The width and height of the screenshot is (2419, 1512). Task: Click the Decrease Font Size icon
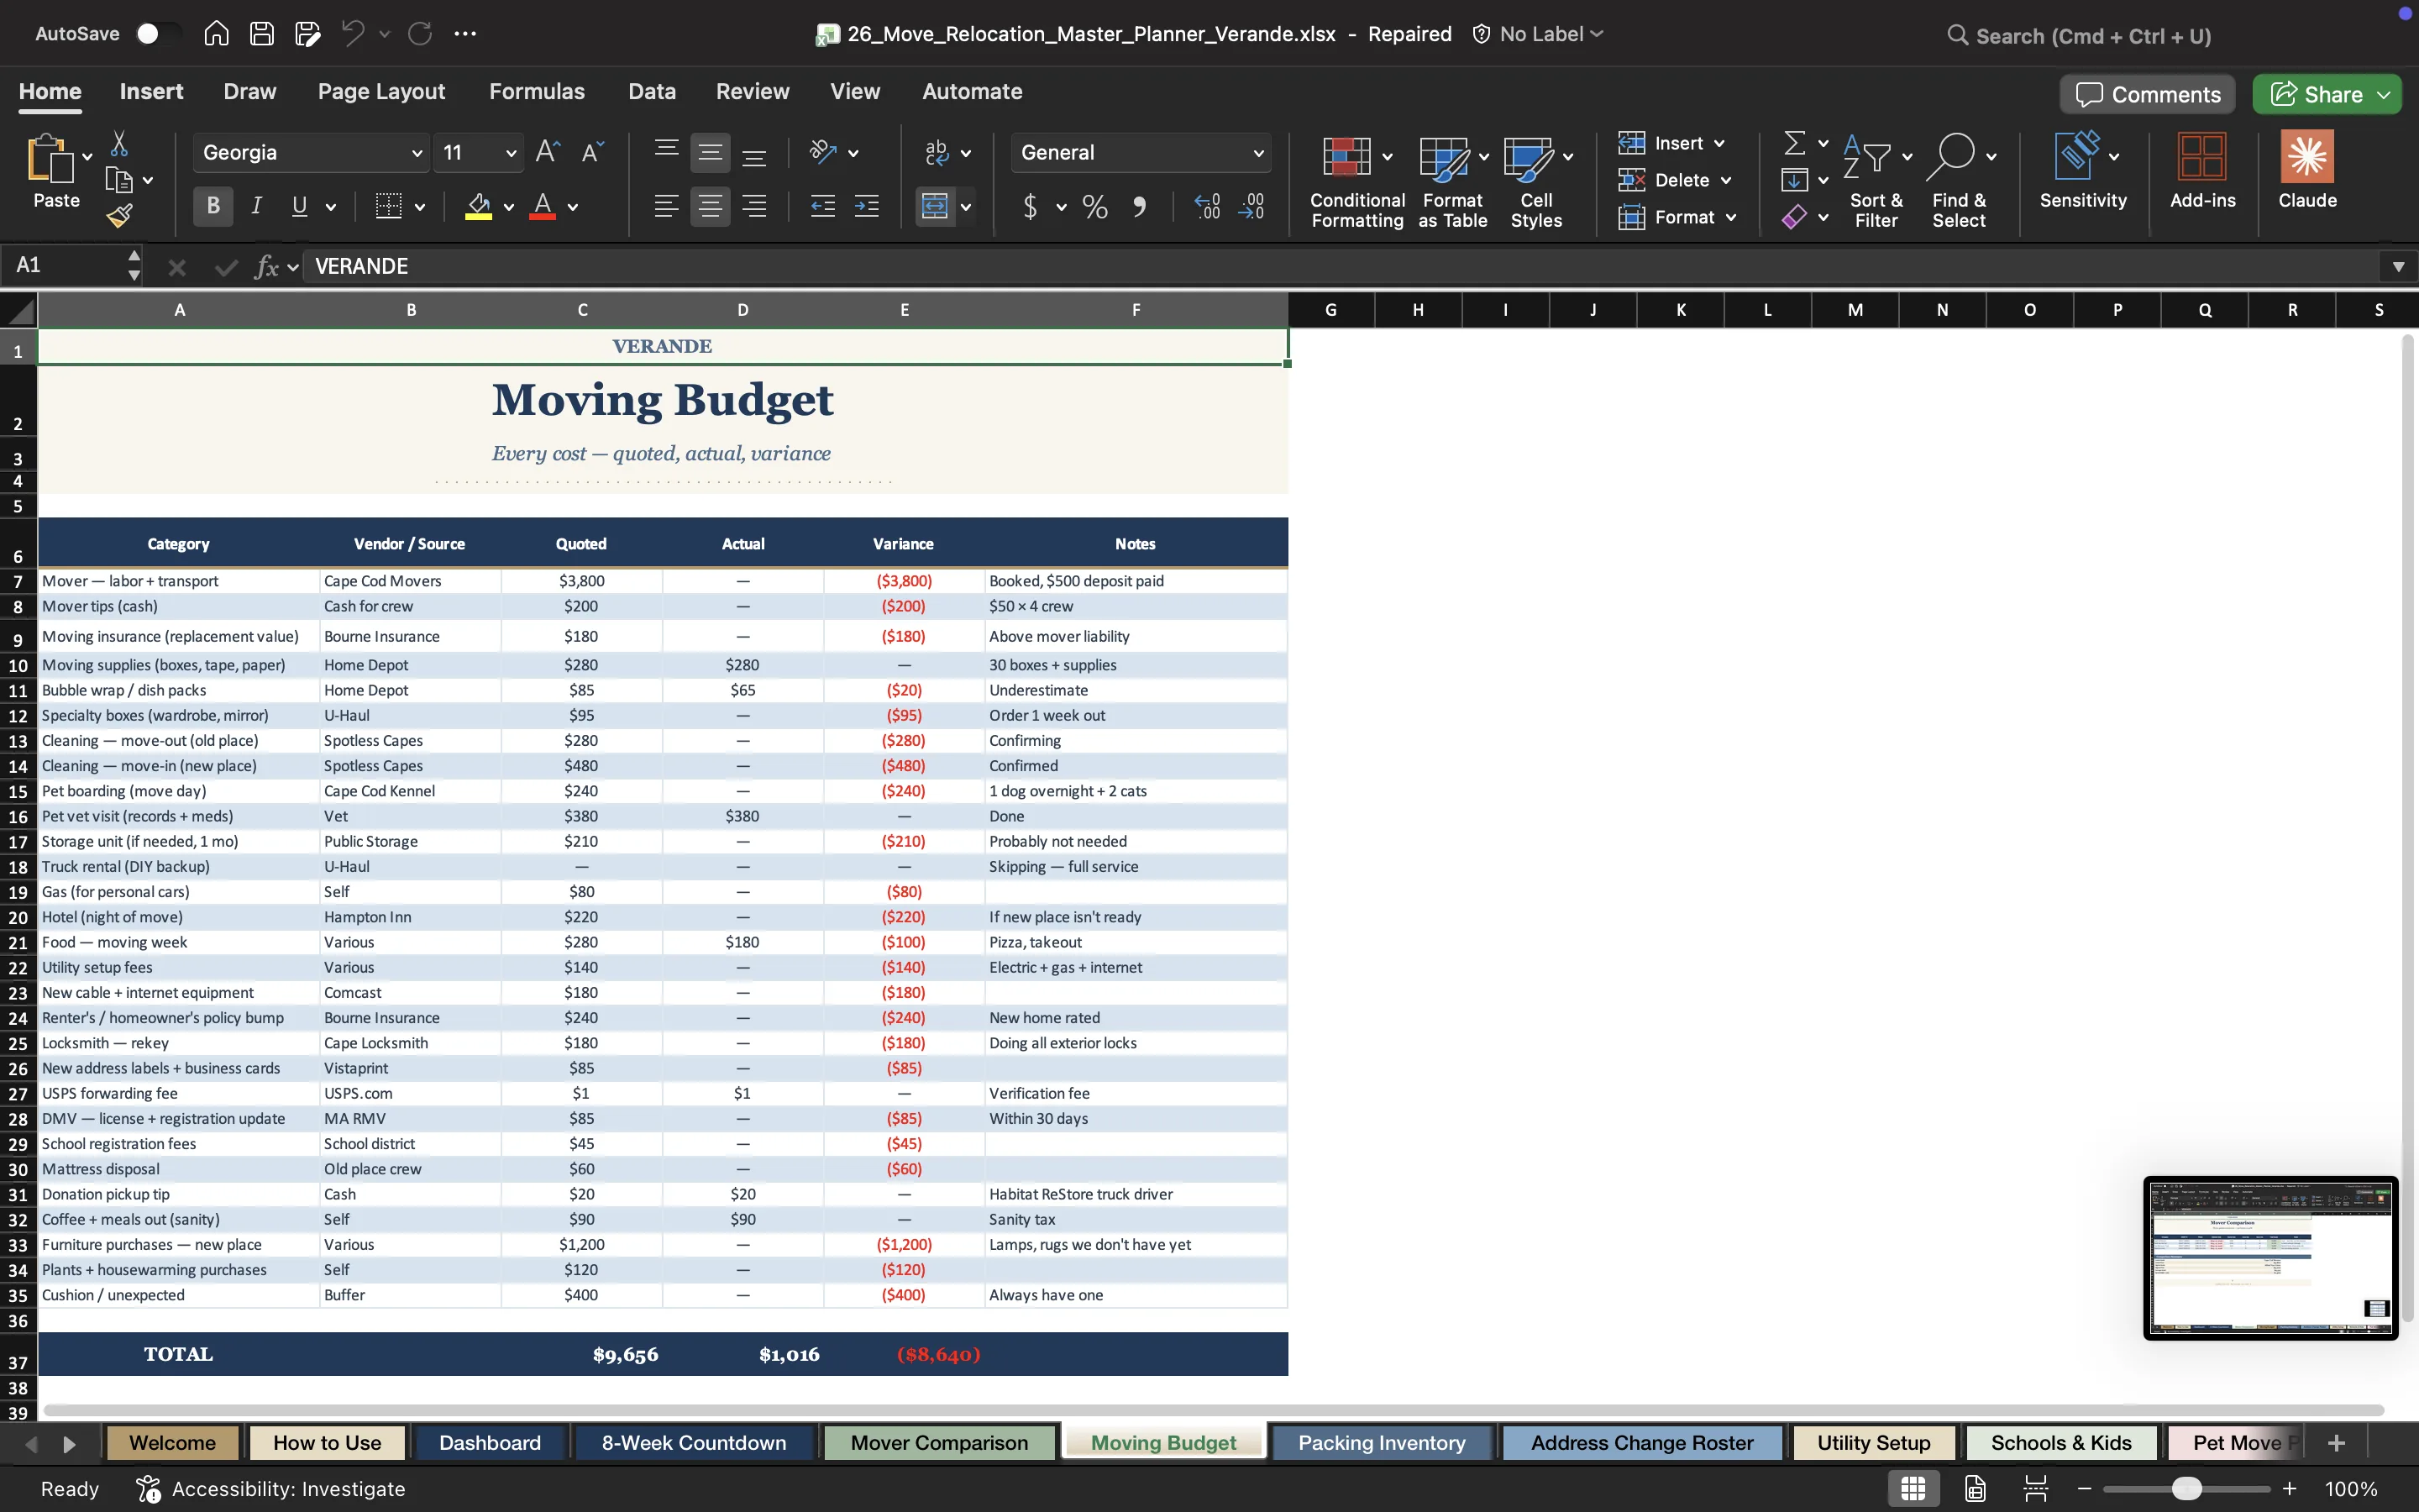click(x=593, y=152)
